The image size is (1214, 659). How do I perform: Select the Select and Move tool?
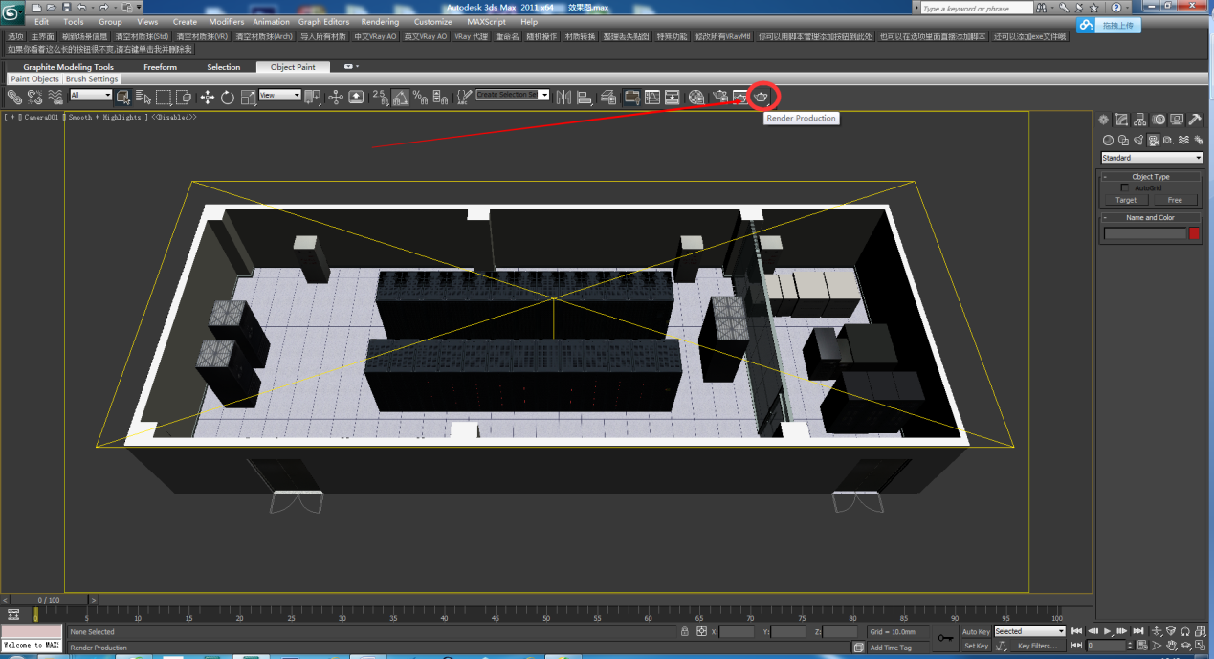click(207, 97)
